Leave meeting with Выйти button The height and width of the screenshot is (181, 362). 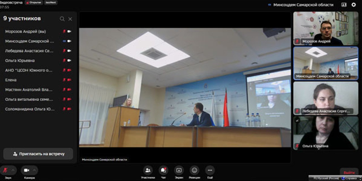pyautogui.click(x=349, y=173)
